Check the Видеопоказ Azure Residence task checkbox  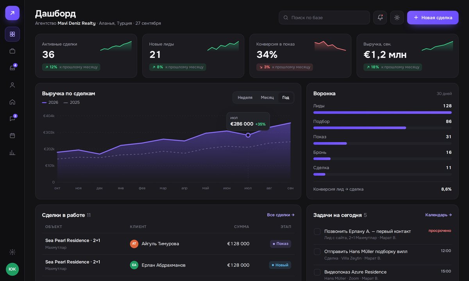(x=317, y=272)
